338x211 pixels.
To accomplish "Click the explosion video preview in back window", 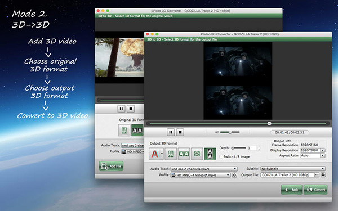I will click(x=119, y=57).
